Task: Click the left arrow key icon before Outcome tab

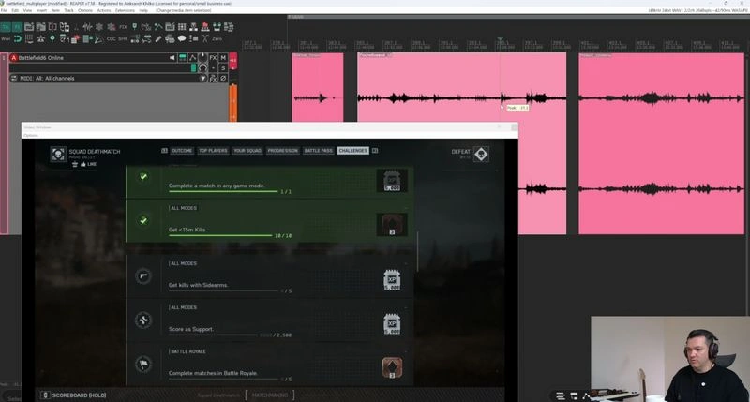Action: click(x=164, y=151)
